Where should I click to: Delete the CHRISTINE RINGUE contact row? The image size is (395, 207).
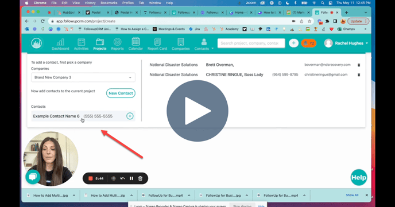tap(359, 75)
